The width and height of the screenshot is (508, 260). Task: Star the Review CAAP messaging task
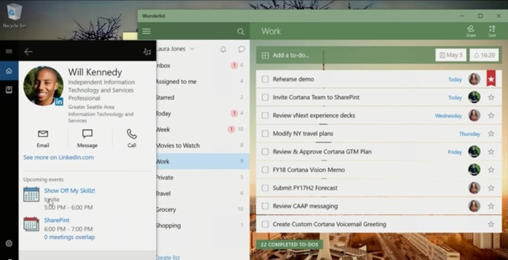[491, 206]
